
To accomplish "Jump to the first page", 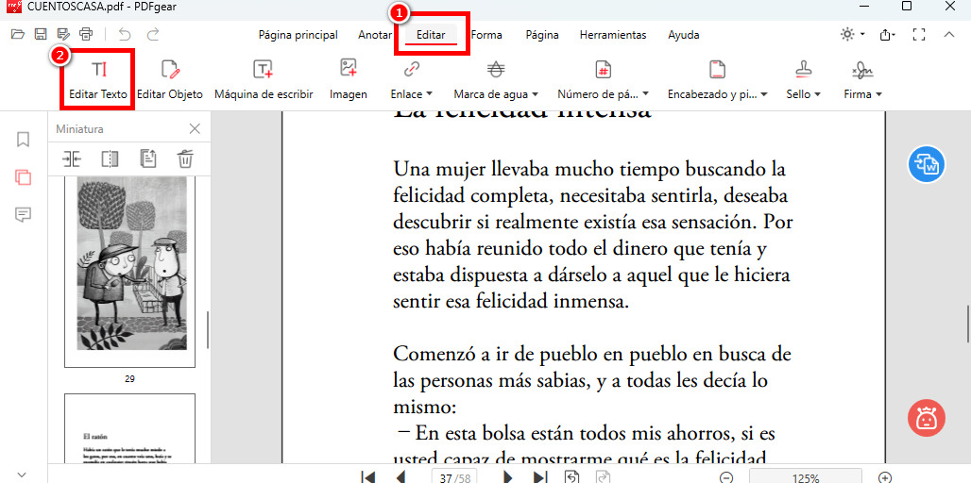I will point(368,477).
